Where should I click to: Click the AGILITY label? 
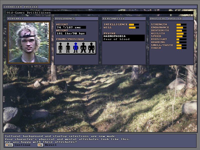coord(158,33)
